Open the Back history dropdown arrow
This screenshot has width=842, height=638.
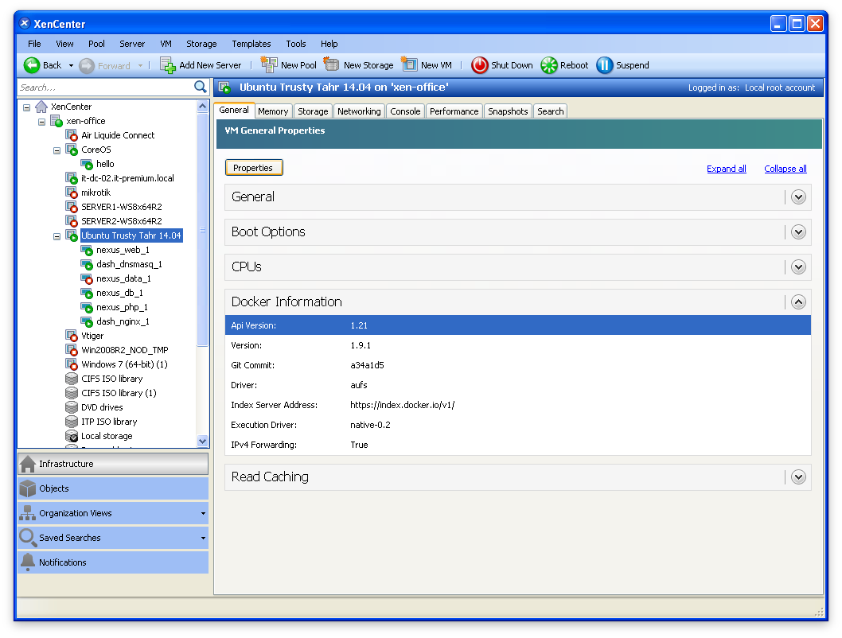(x=71, y=65)
